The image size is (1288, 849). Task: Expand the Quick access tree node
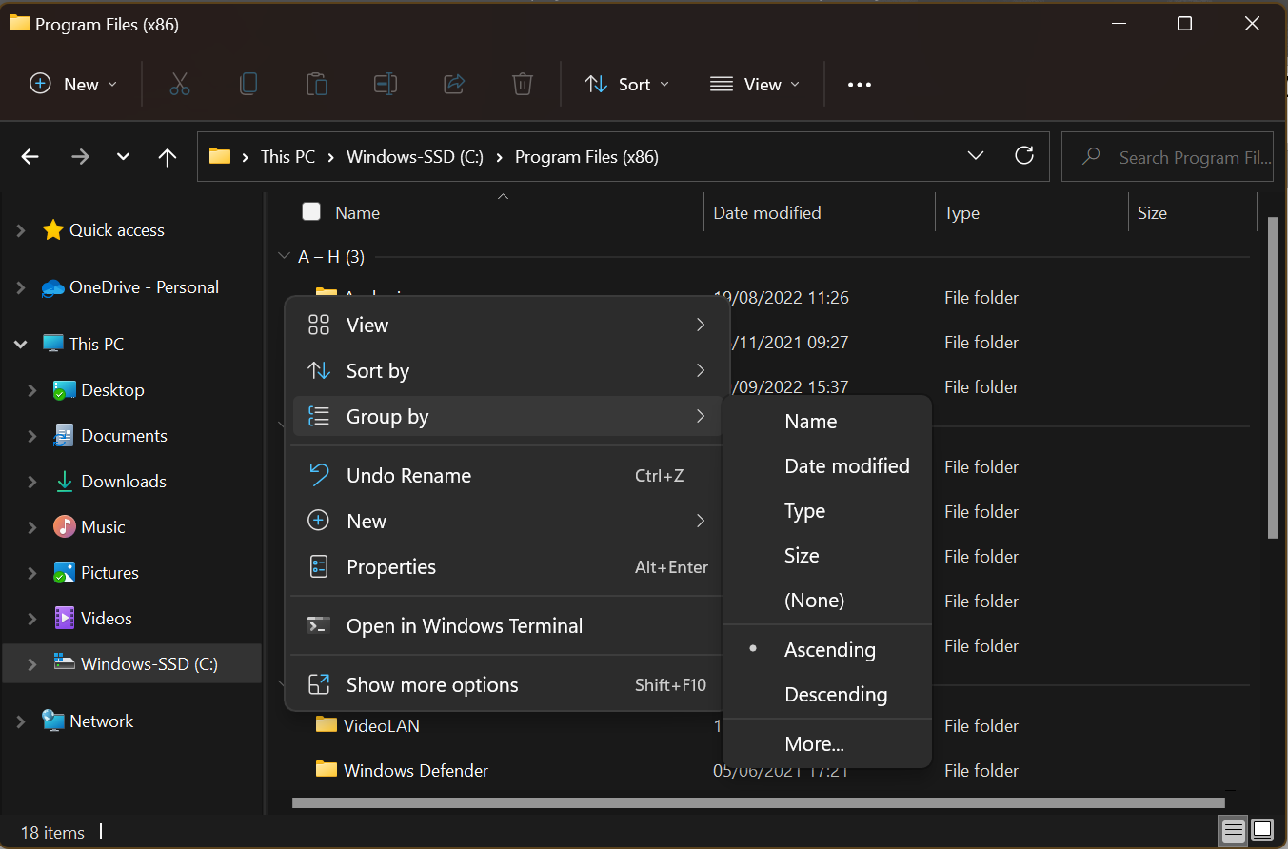pyautogui.click(x=21, y=230)
